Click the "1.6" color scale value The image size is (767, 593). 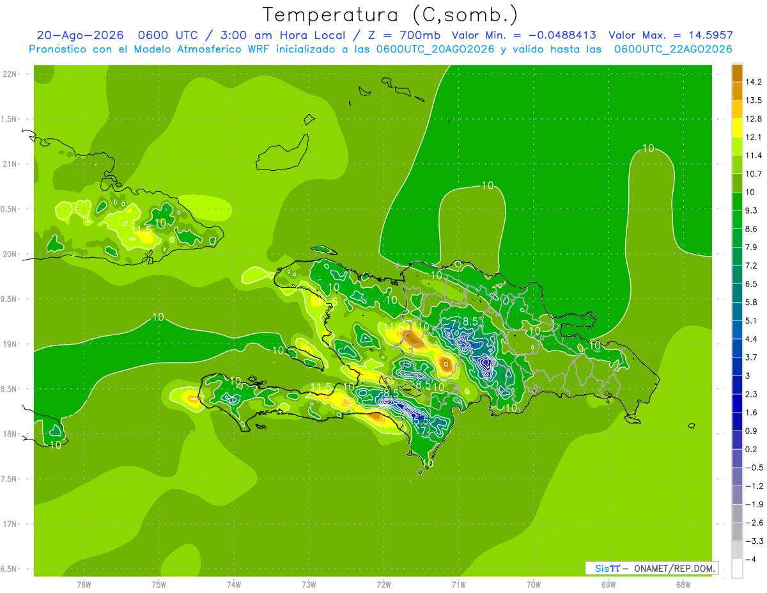coord(751,412)
